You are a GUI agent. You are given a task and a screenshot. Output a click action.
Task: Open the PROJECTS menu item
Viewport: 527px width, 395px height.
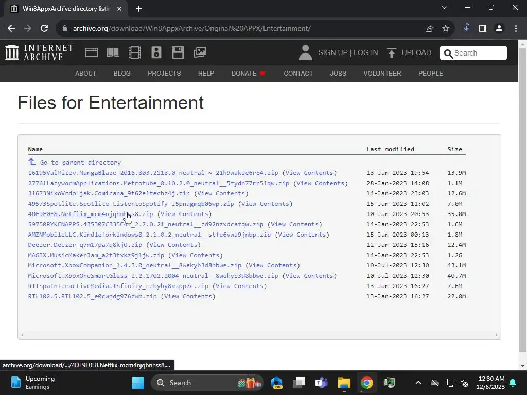164,73
